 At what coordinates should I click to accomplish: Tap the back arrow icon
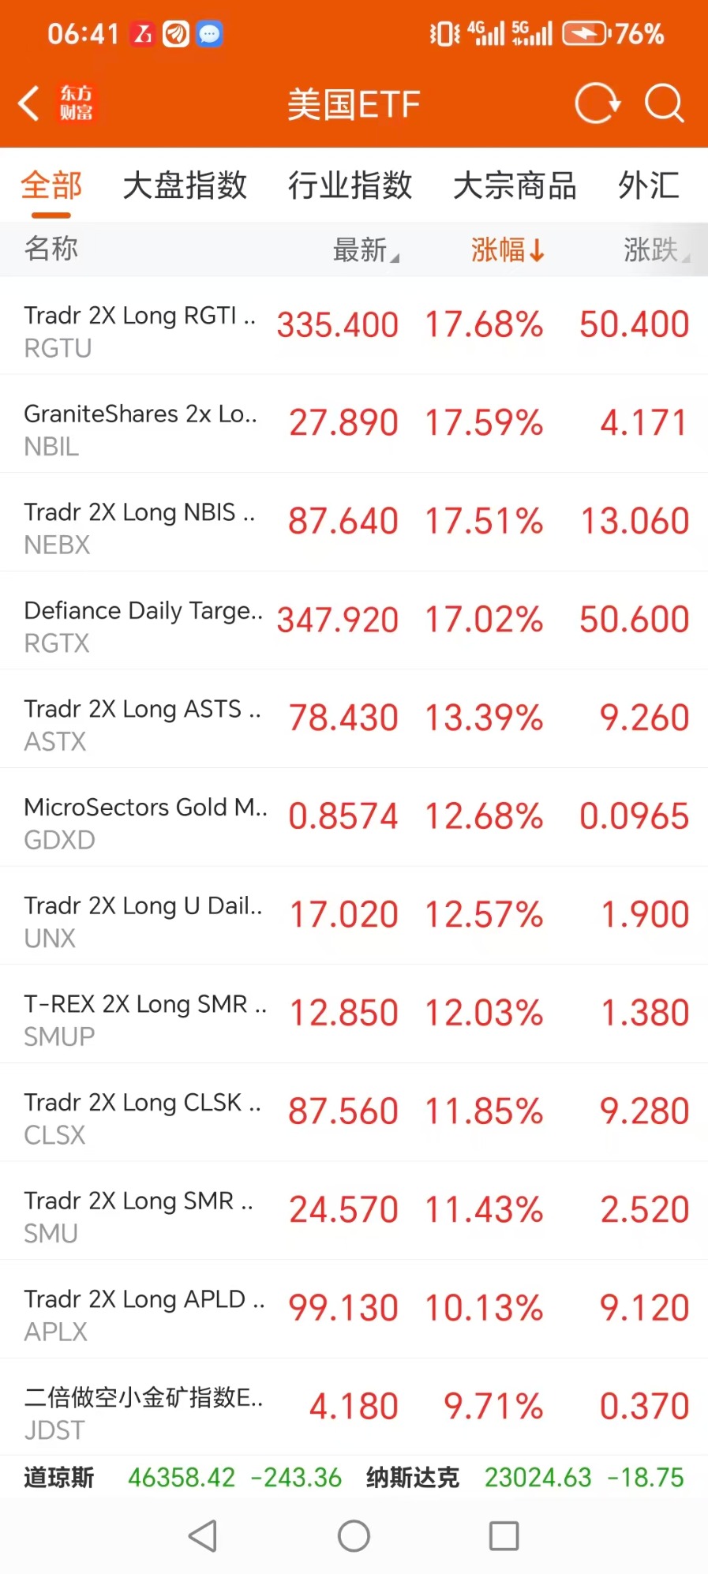[29, 103]
